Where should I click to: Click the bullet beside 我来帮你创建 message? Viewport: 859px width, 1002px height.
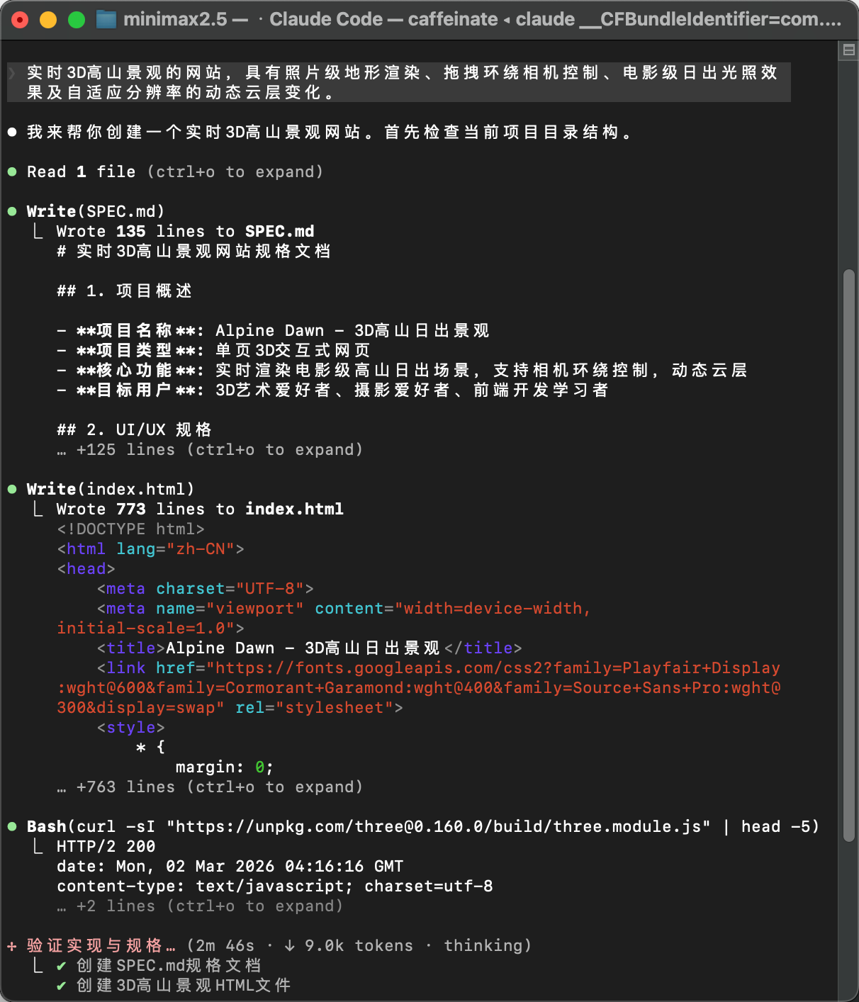pyautogui.click(x=11, y=132)
